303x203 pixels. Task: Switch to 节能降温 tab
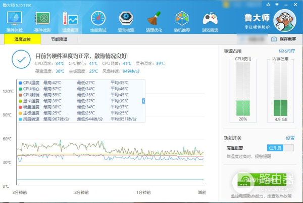59,39
